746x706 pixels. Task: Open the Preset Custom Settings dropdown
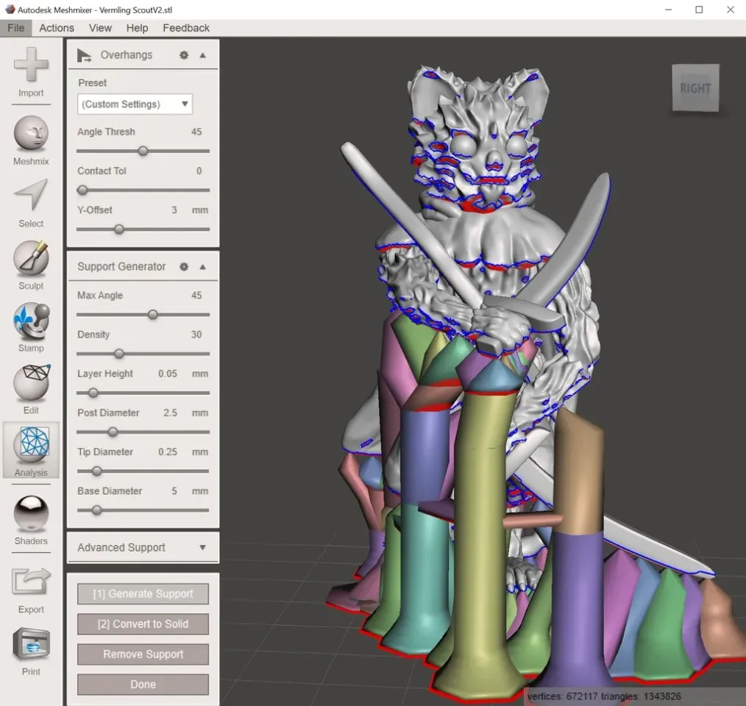[x=135, y=104]
